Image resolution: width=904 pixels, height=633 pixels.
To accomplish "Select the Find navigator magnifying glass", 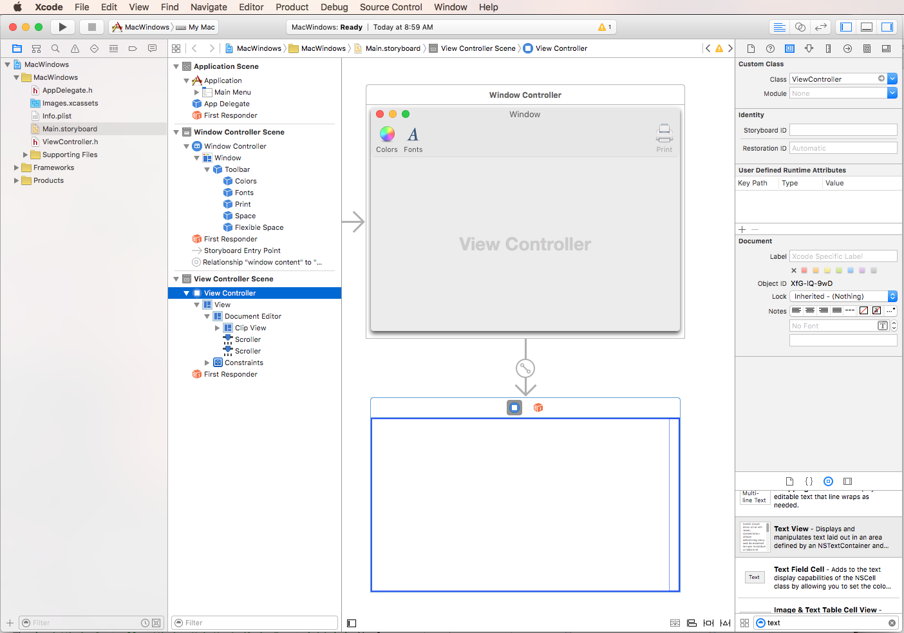I will tap(55, 48).
